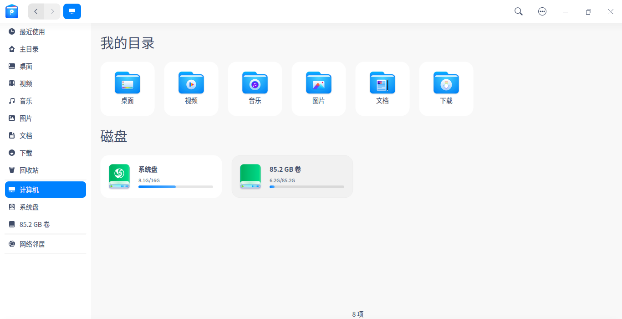Open 系统盘 in the sidebar

[x=46, y=207]
